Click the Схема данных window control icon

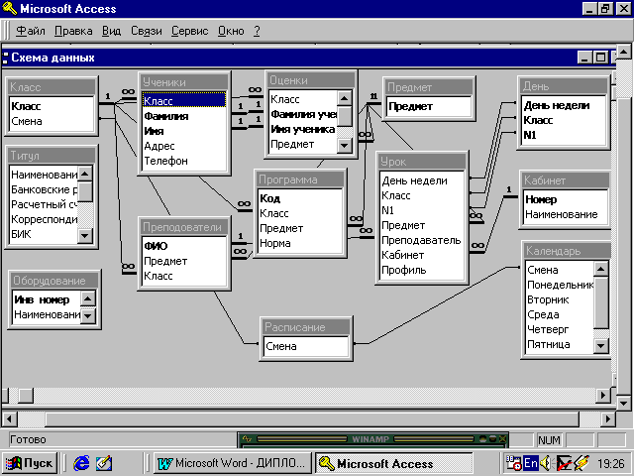[6, 58]
